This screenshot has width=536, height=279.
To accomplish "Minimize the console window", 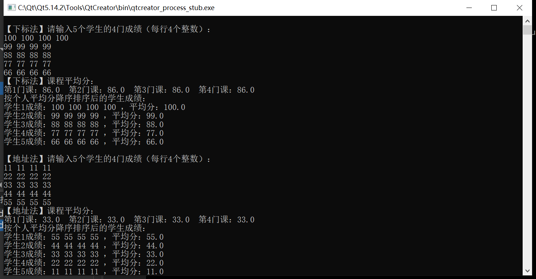I will click(469, 8).
